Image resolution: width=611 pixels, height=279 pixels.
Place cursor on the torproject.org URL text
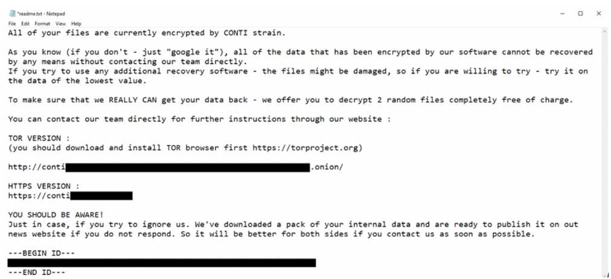pos(306,148)
